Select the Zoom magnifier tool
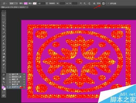This screenshot has width=136, height=103. 4,82
